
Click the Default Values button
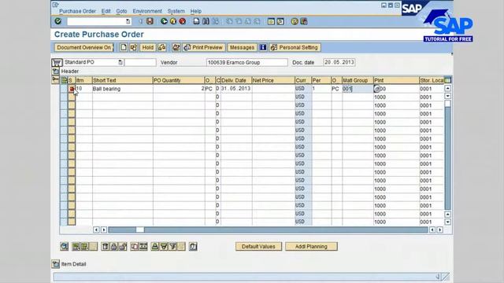[258, 246]
